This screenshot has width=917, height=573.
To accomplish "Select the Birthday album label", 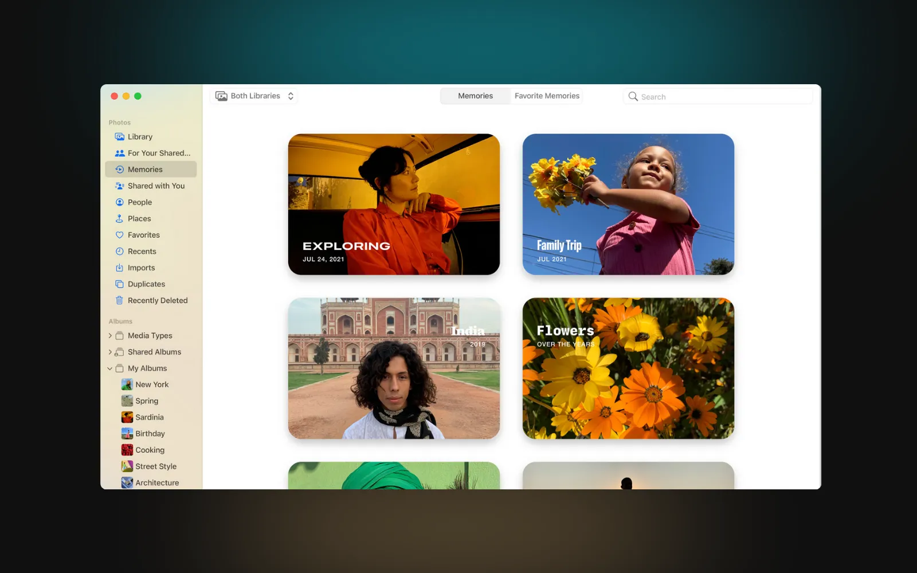I will pyautogui.click(x=150, y=434).
